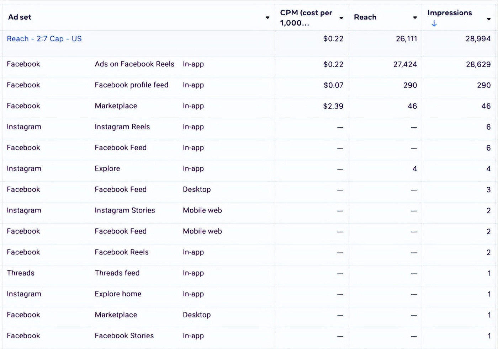Viewport: 498px width, 349px height.
Task: Open the Ad set column dropdown arrow
Action: pyautogui.click(x=267, y=17)
